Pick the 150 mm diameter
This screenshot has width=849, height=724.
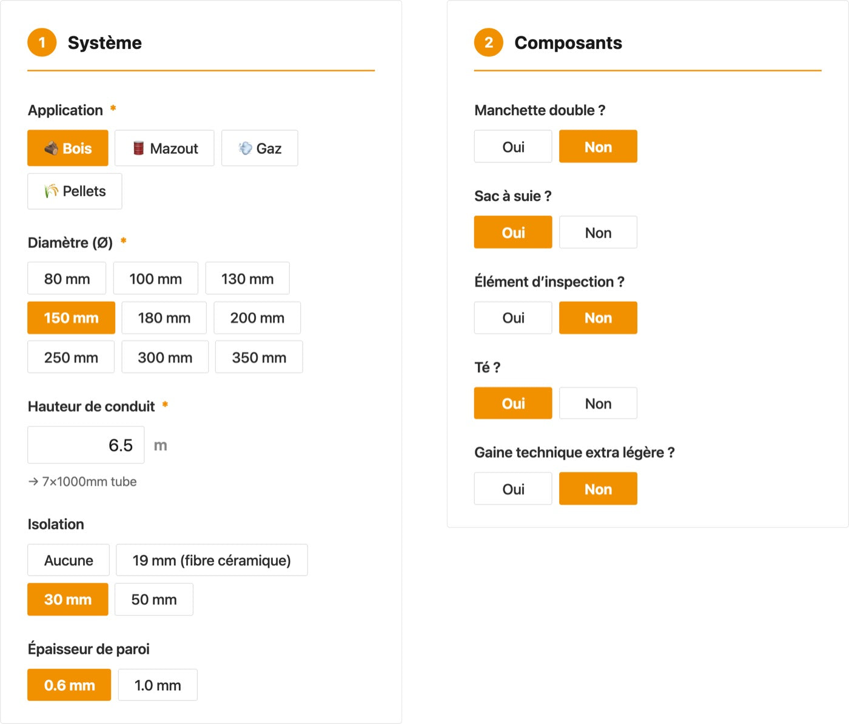click(71, 318)
